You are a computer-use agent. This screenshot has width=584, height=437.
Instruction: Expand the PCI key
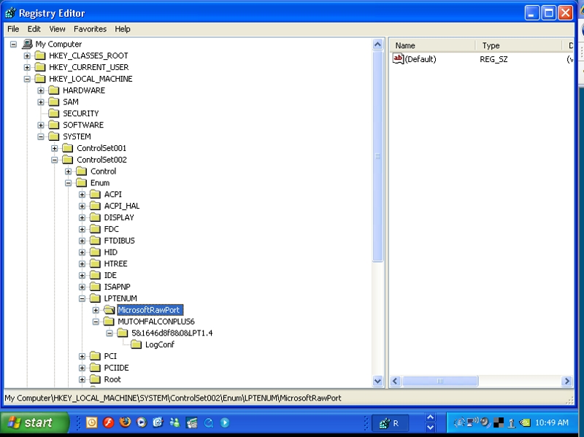coord(82,356)
